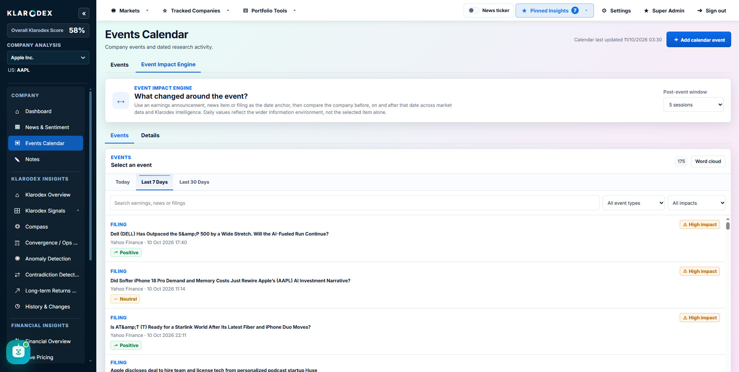
Task: Collapse the sidebar with the double-chevron icon
Action: point(84,13)
